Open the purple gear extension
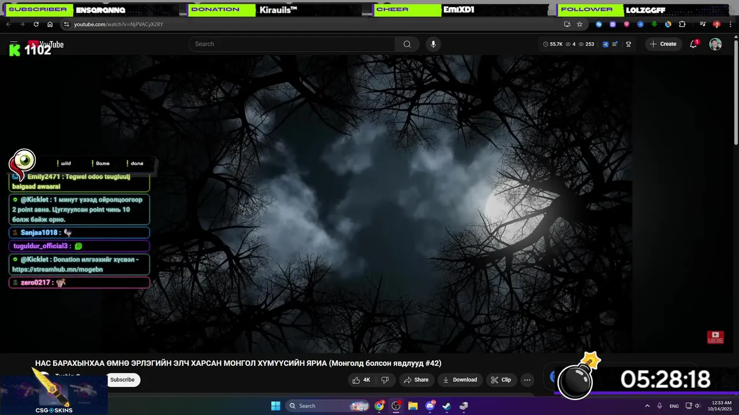This screenshot has width=739, height=415. [613, 24]
